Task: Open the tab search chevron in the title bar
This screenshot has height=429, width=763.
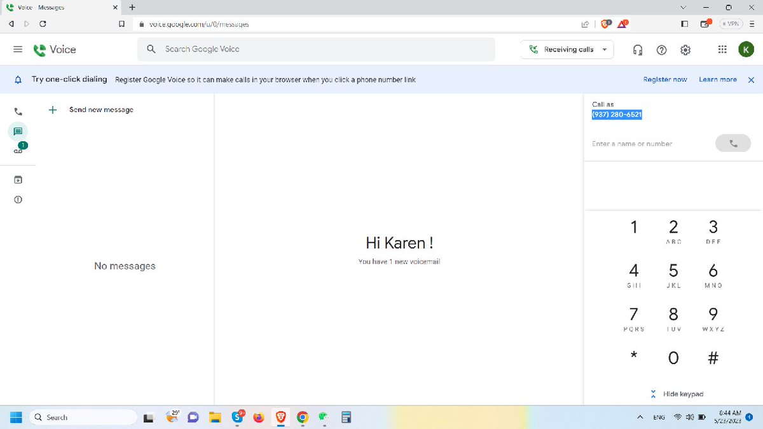Action: tap(684, 8)
